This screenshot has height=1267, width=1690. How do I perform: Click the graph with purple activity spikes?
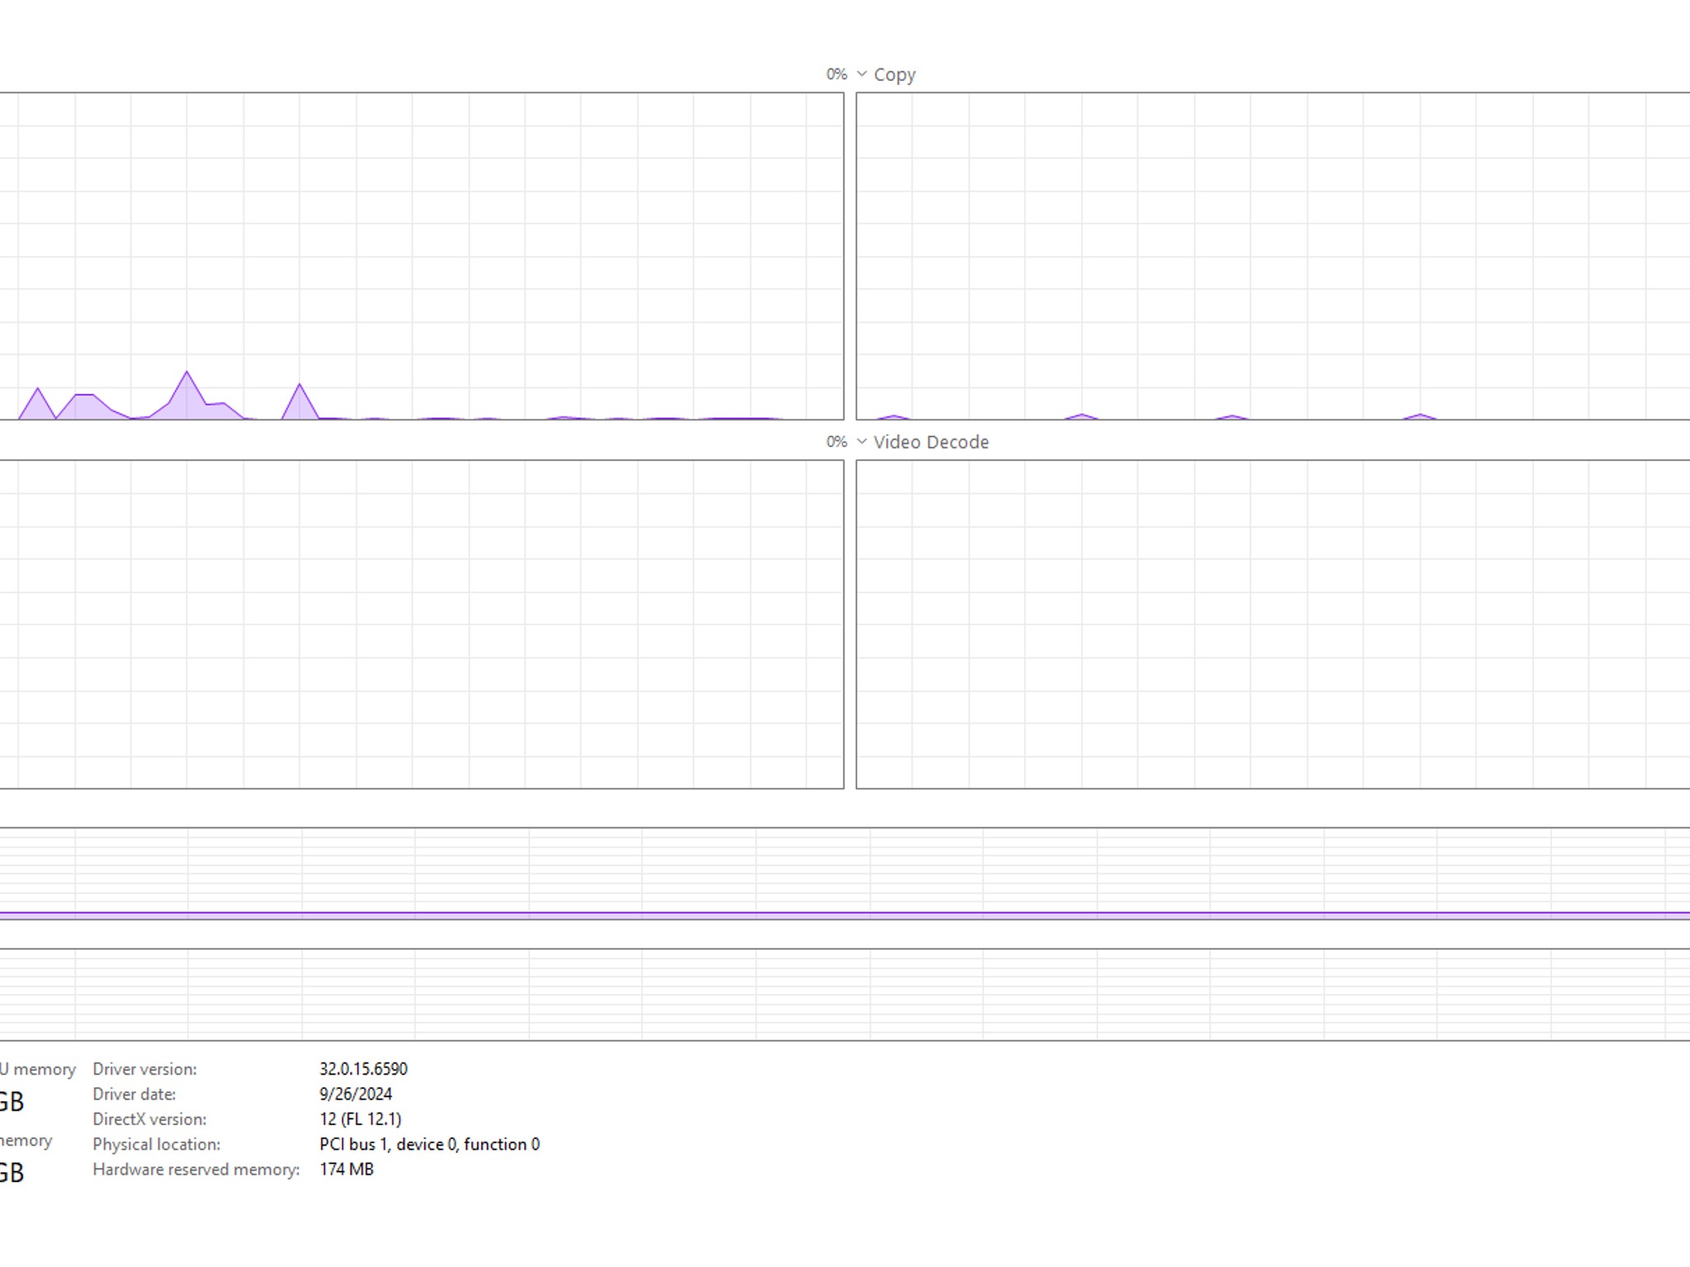point(422,257)
